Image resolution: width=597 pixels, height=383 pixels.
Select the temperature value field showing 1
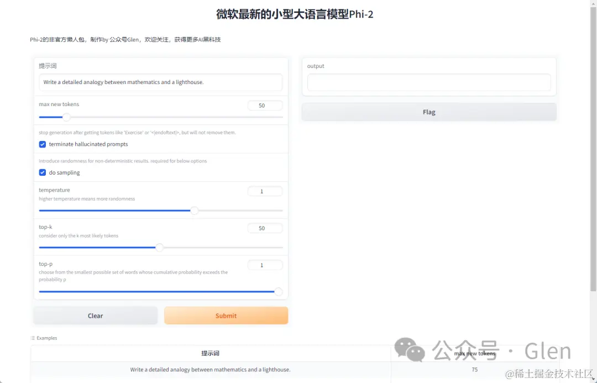(x=265, y=191)
